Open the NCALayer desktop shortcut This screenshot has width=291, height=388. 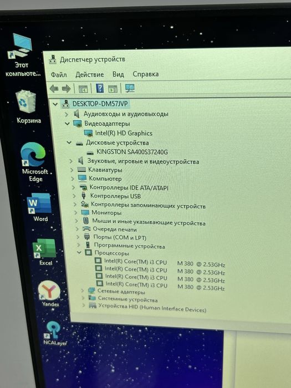[x=54, y=333]
